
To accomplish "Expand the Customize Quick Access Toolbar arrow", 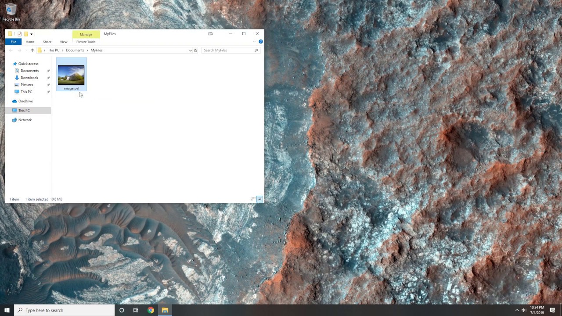I will (31, 34).
